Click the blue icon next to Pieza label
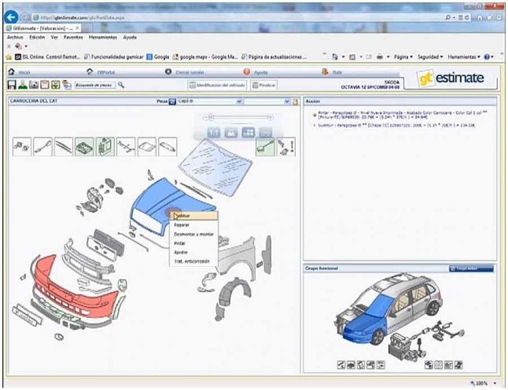 pos(172,101)
